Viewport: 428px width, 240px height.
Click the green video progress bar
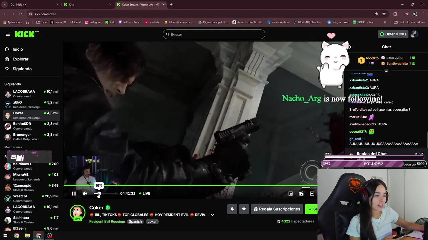(x=190, y=186)
